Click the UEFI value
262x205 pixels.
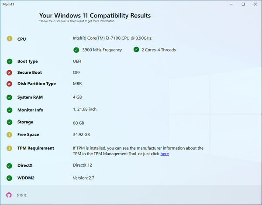77,61
